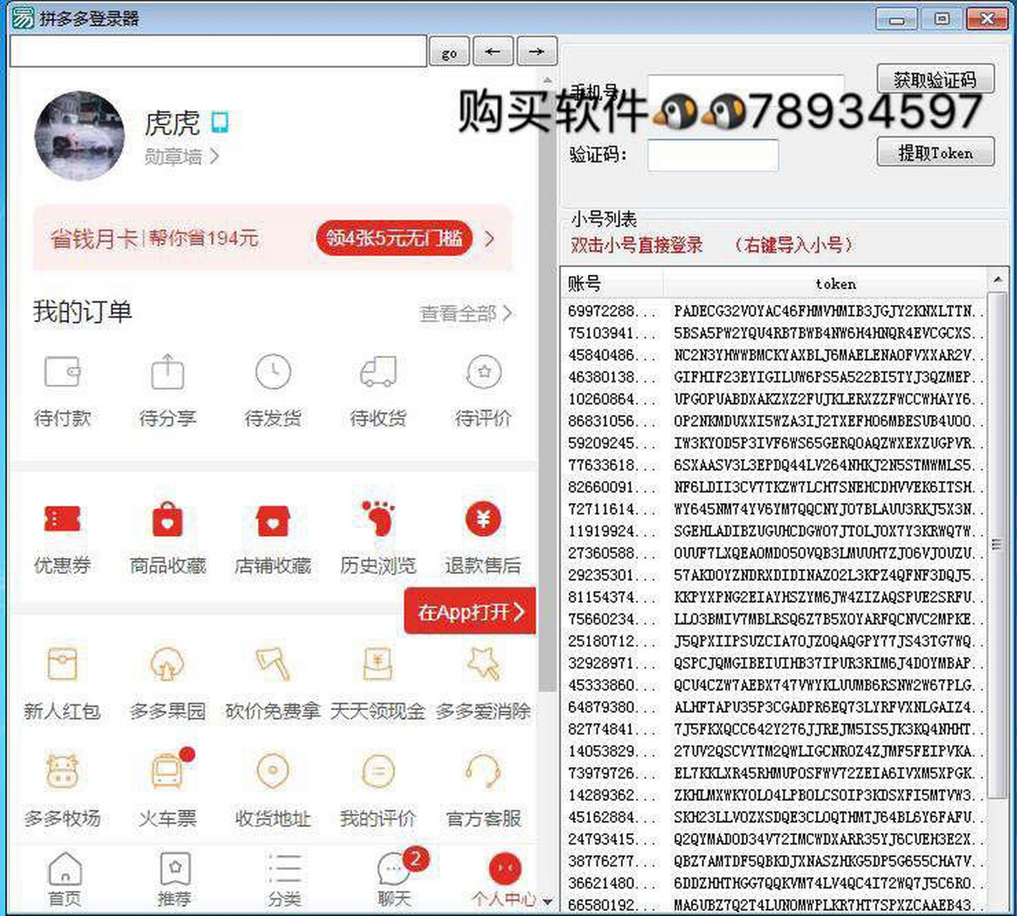Open the 砍价免费拿 axe icon
Screen dimensions: 1017x916
click(x=273, y=665)
